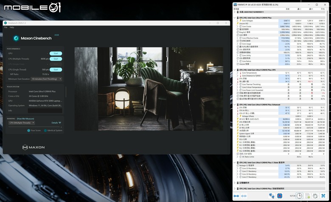Open the Cinebench Help menu
The height and width of the screenshot is (202, 331).
coord(12,28)
